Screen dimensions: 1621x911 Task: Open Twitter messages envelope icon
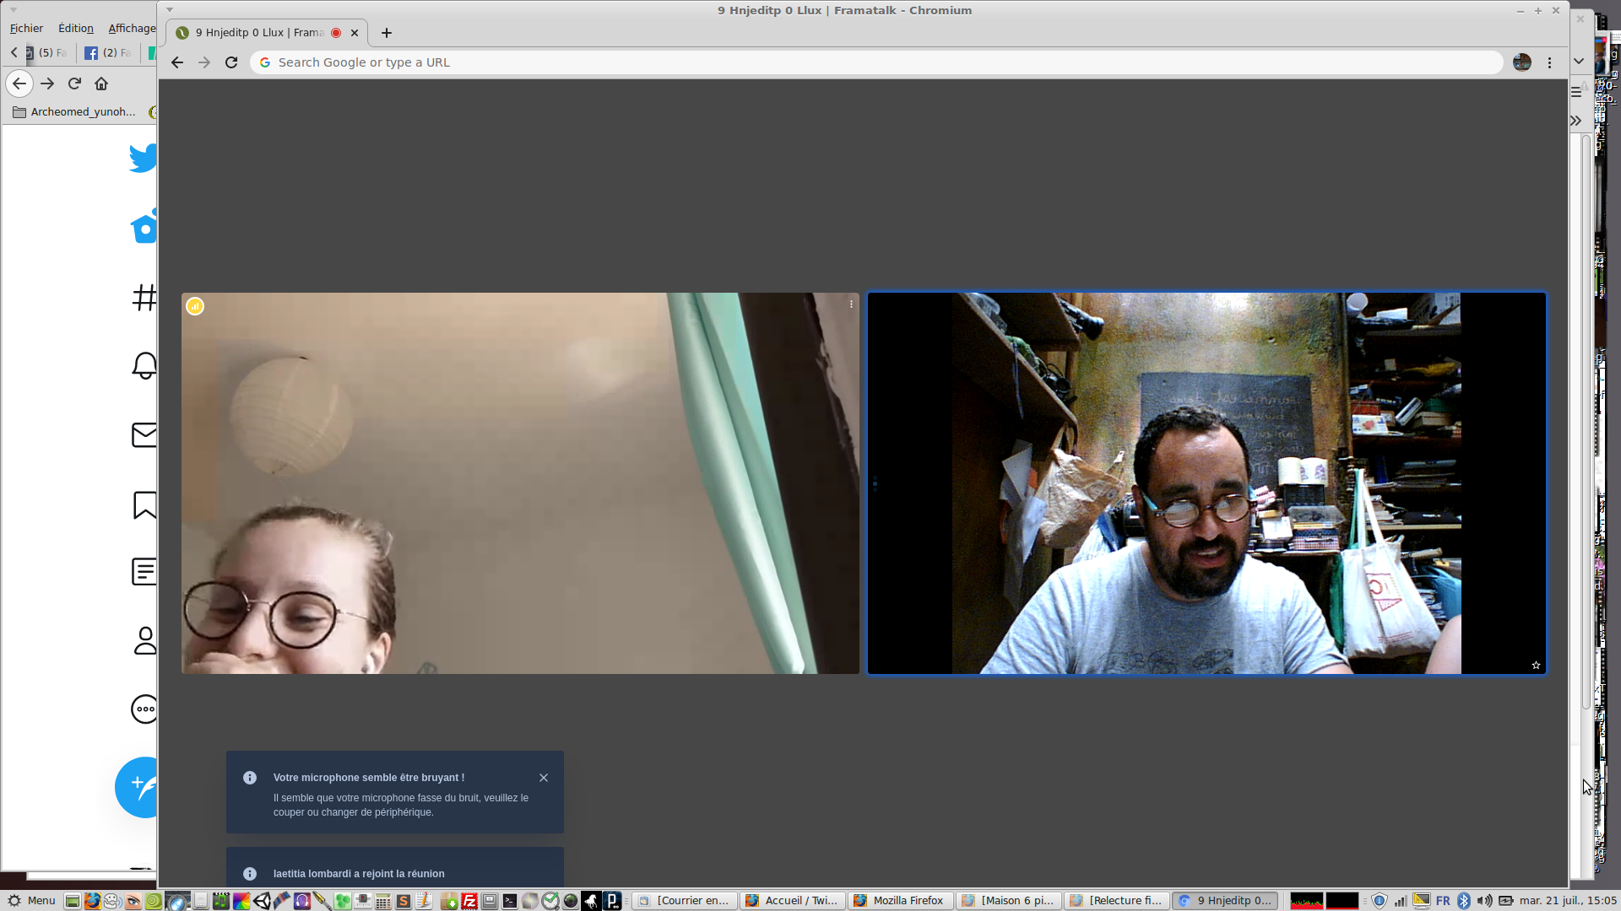click(144, 434)
